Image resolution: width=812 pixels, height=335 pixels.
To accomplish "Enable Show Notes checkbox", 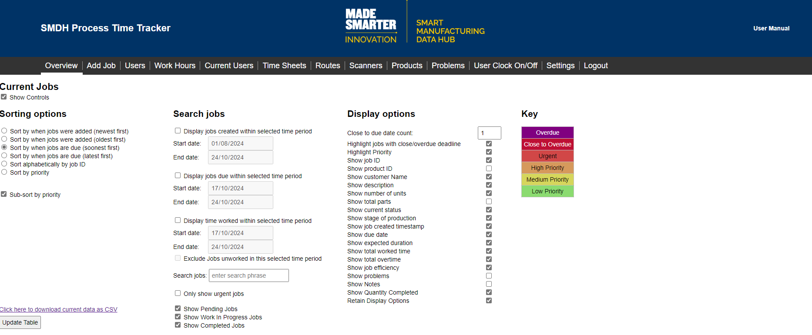I will point(489,284).
